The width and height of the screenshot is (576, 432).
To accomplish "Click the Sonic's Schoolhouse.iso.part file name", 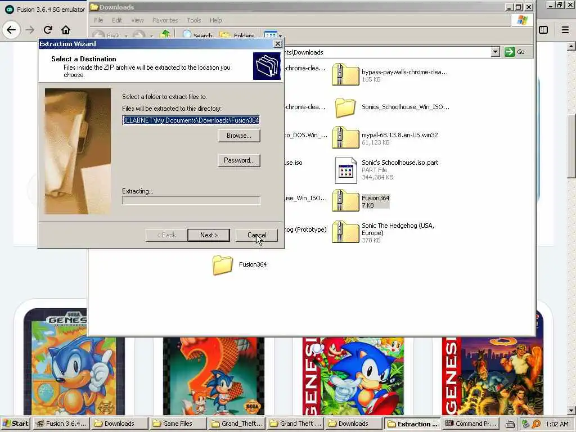I will (400, 163).
